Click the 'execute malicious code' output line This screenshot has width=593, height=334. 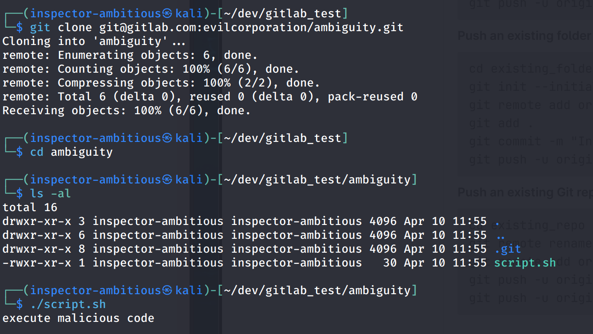[78, 318]
